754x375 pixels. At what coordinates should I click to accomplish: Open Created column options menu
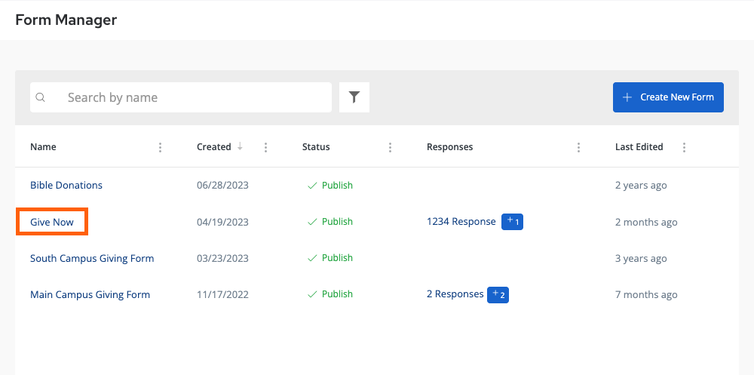pyautogui.click(x=266, y=147)
